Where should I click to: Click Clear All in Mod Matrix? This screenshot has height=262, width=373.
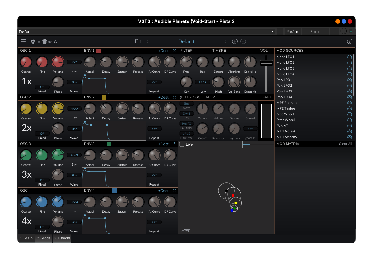pos(345,144)
